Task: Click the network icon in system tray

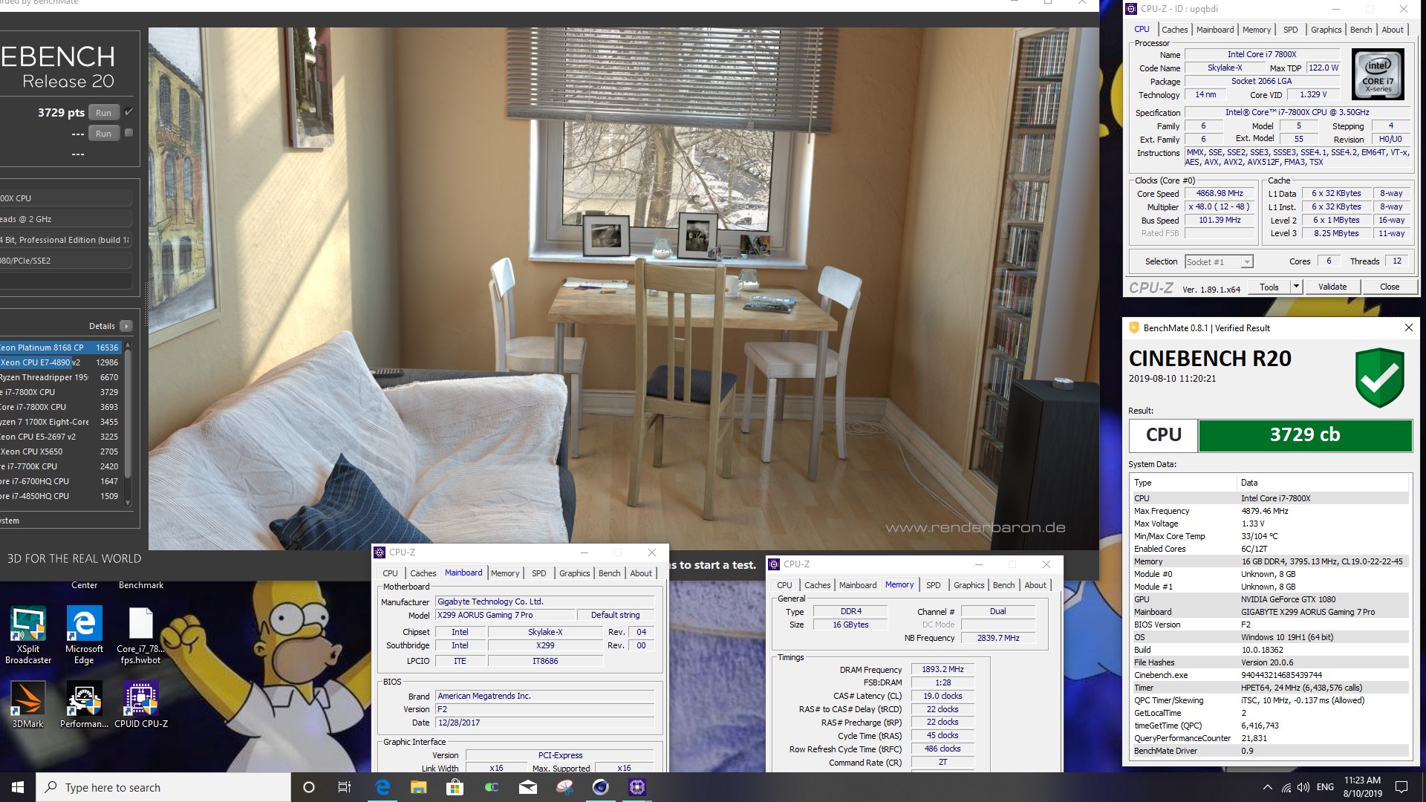Action: [x=1286, y=787]
